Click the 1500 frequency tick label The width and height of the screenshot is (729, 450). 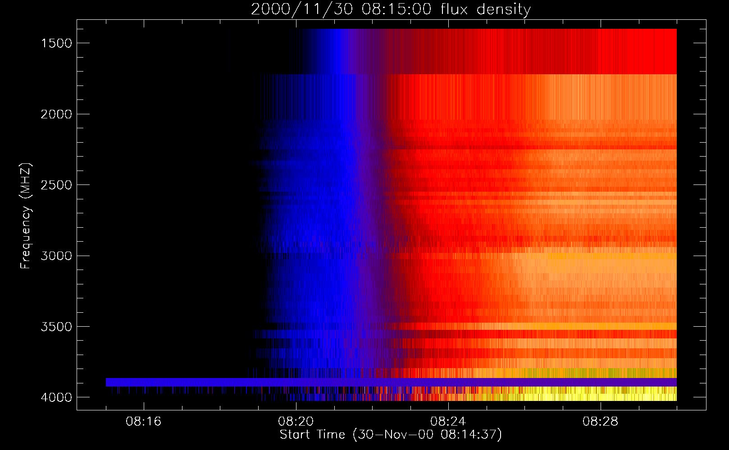pyautogui.click(x=56, y=43)
